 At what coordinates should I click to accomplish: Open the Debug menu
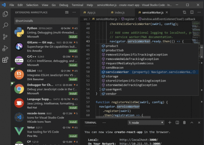click(64, 5)
